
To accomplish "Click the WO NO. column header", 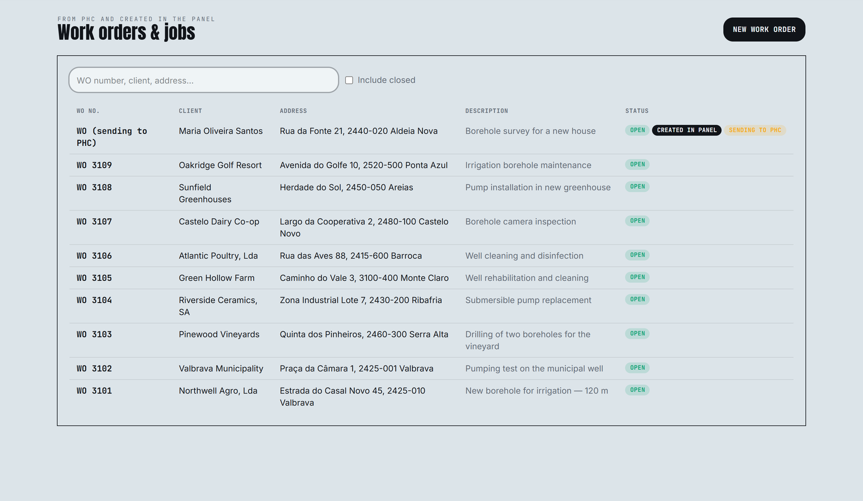I will pyautogui.click(x=88, y=111).
